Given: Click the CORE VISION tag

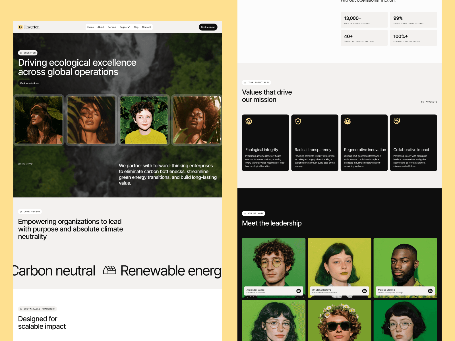Looking at the screenshot, I should (x=30, y=211).
